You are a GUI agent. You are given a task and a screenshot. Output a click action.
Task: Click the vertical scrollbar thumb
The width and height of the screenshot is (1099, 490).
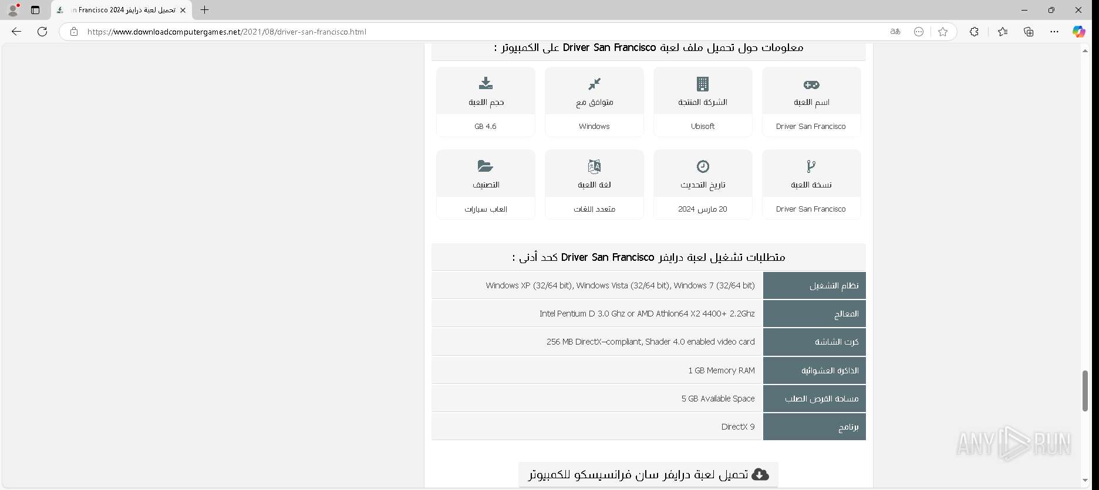[1085, 391]
